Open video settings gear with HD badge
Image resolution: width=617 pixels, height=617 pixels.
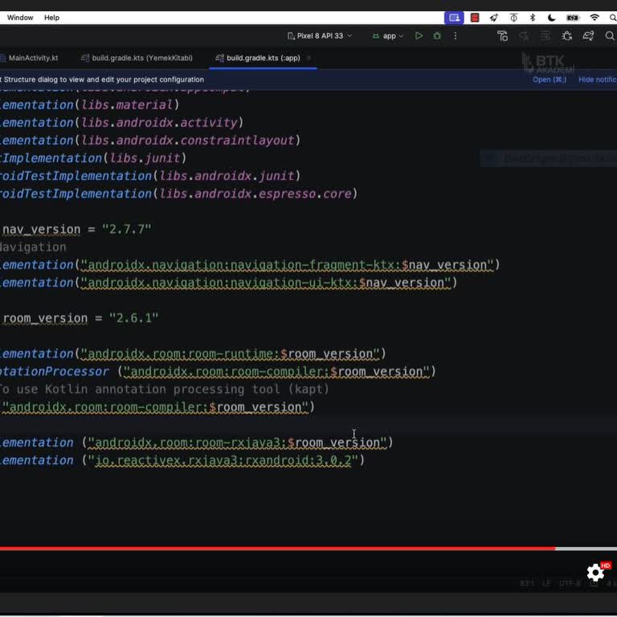596,572
